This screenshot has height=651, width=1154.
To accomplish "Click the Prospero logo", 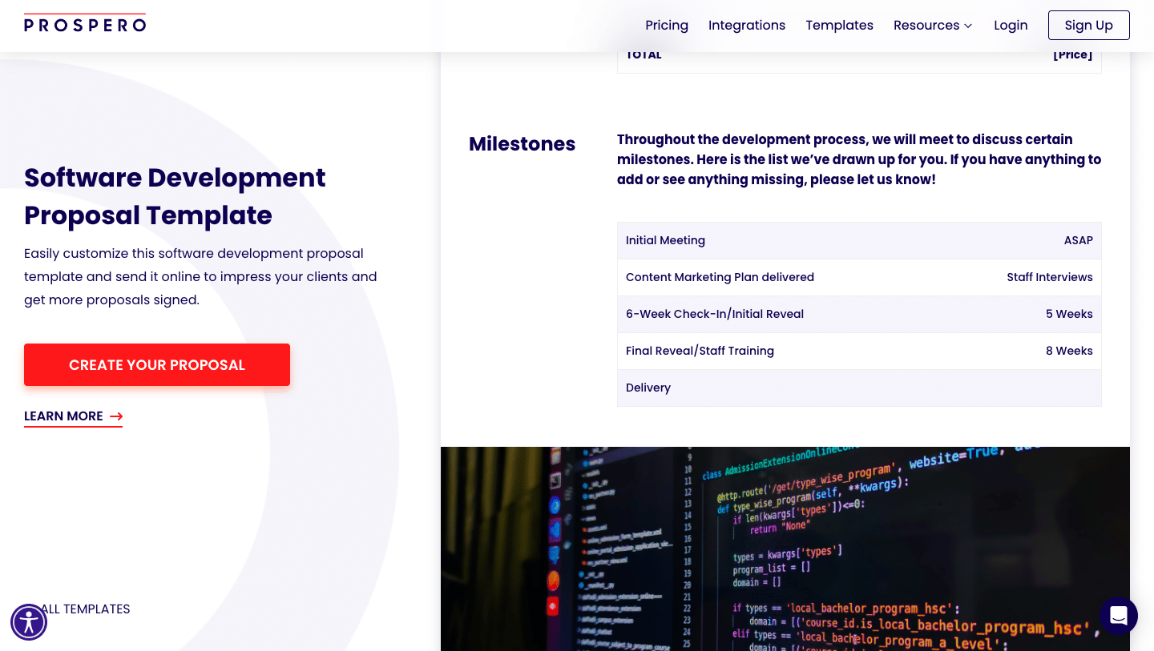I will click(x=85, y=24).
